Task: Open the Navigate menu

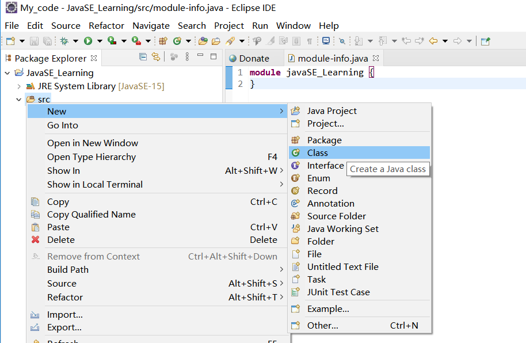Action: pyautogui.click(x=151, y=26)
